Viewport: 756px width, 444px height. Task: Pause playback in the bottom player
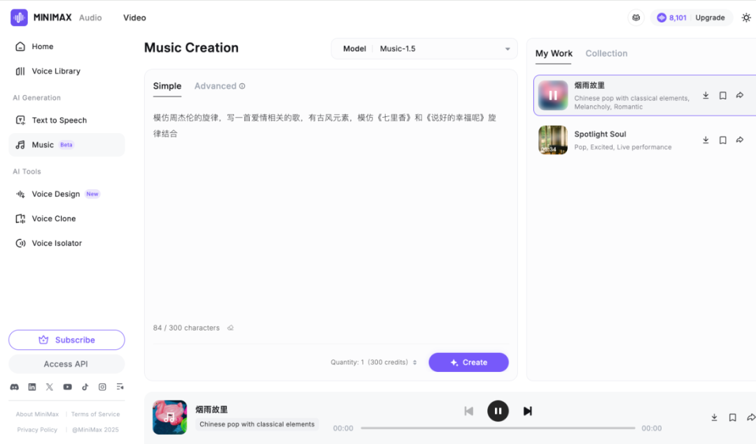[x=498, y=411]
